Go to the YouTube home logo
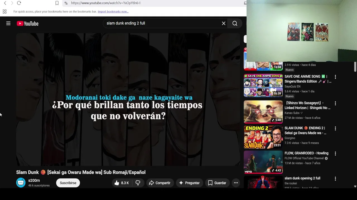The height and width of the screenshot is (200, 357). click(28, 24)
